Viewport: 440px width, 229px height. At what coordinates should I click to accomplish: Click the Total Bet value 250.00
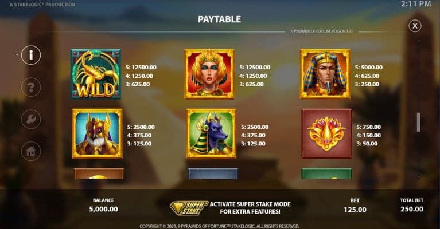[x=412, y=209]
